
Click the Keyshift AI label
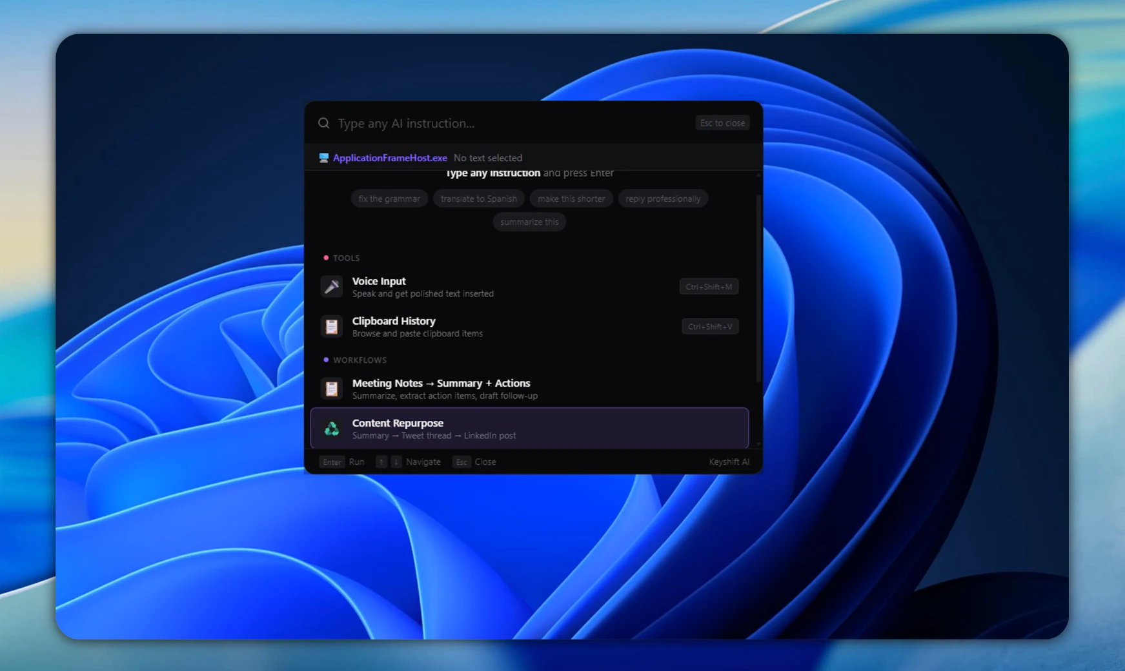click(729, 462)
